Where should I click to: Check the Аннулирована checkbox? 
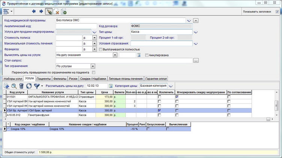pyautogui.click(x=146, y=55)
